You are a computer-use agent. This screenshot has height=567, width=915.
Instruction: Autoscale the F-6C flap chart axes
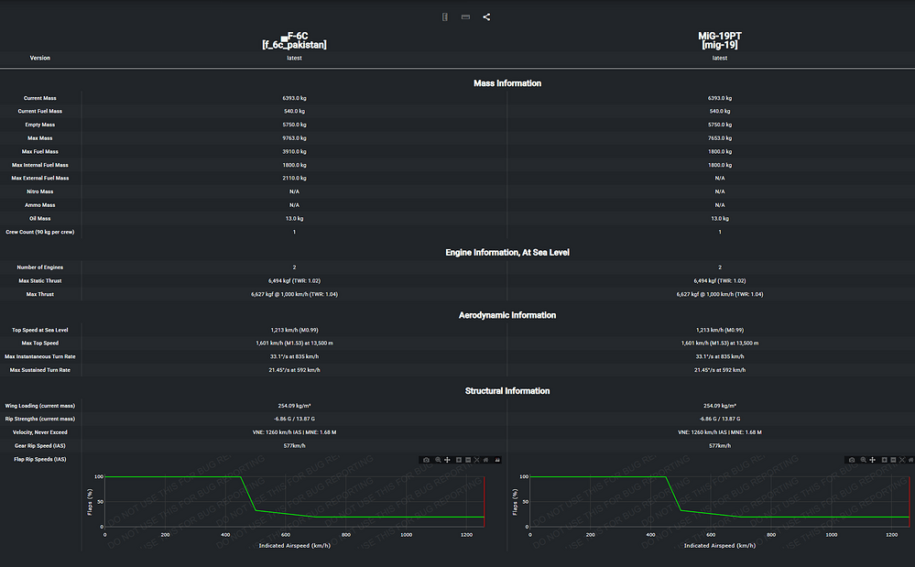tap(477, 460)
